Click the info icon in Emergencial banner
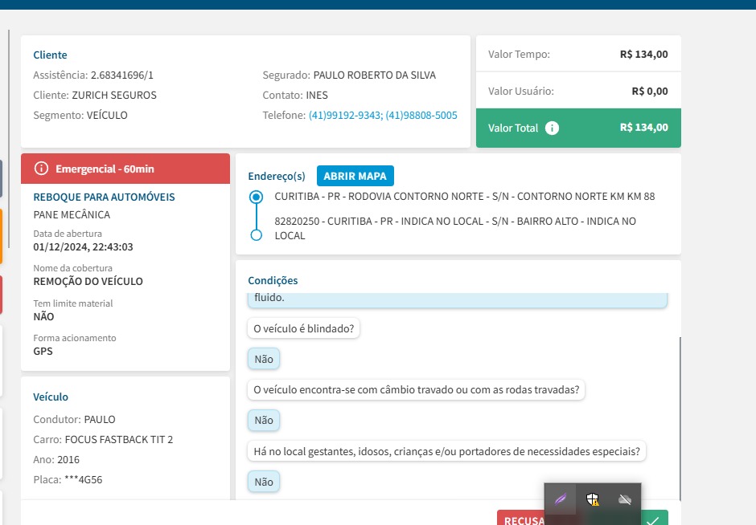The width and height of the screenshot is (756, 525). (x=42, y=169)
